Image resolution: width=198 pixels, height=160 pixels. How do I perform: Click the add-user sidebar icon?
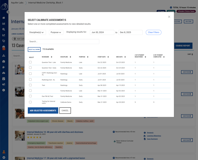point(4,67)
